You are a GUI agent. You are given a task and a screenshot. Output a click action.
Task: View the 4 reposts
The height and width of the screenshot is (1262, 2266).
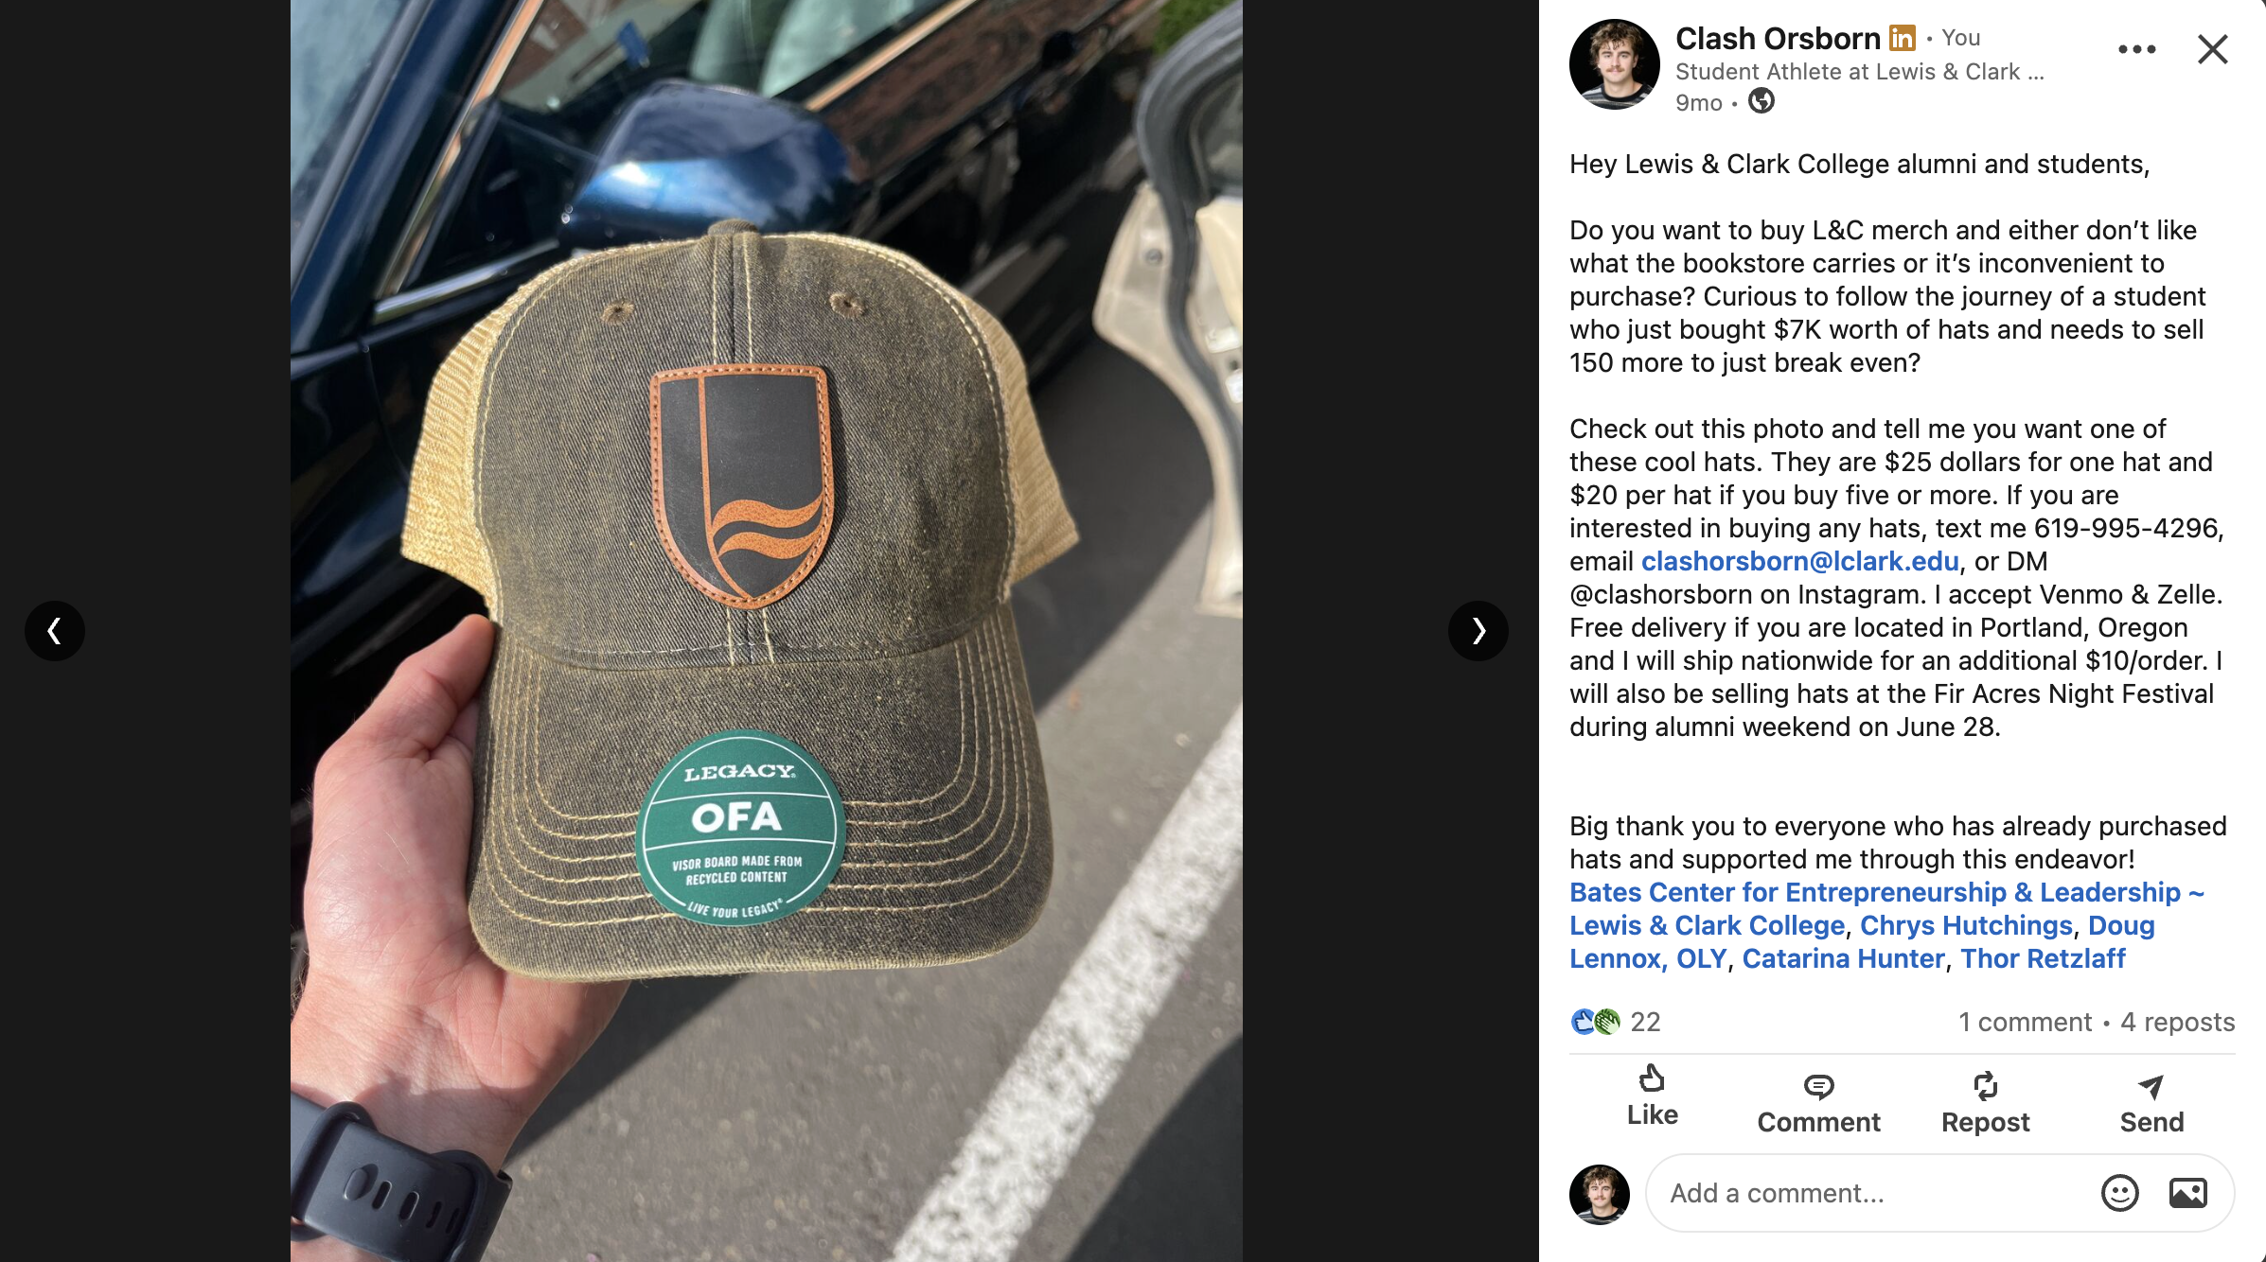2177,1022
